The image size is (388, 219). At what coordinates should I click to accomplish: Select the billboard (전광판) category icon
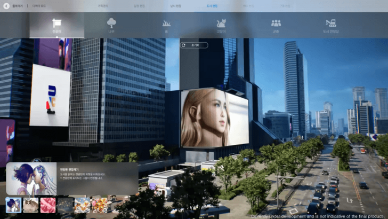click(56, 25)
